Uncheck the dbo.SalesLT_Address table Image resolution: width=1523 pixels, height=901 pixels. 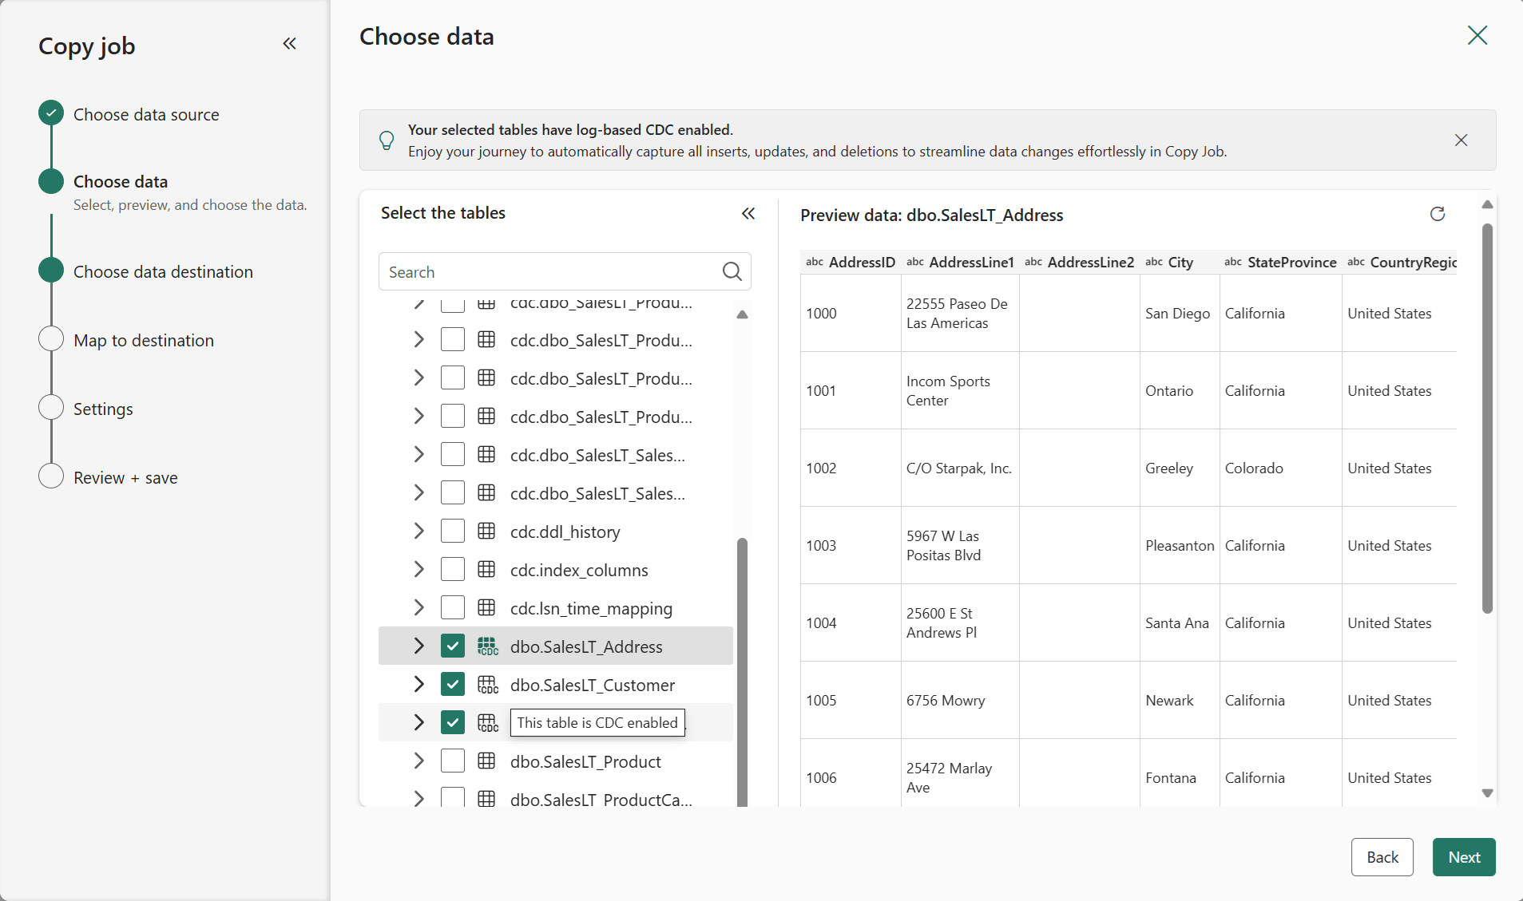pyautogui.click(x=453, y=646)
